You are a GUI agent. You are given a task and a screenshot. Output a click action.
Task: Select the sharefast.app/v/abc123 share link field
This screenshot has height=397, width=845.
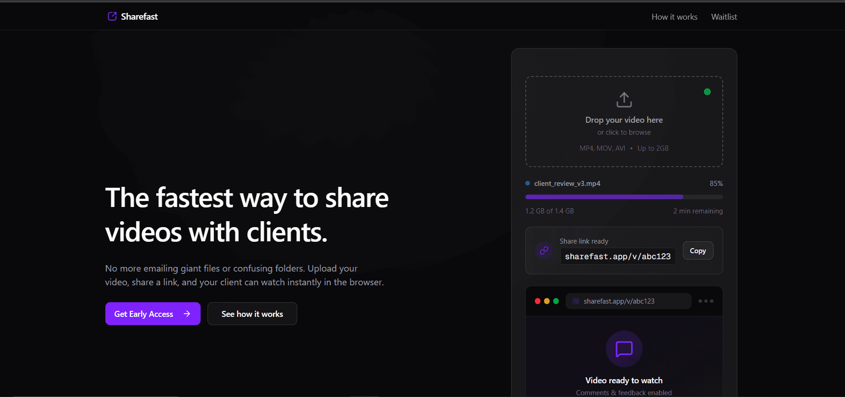click(617, 256)
